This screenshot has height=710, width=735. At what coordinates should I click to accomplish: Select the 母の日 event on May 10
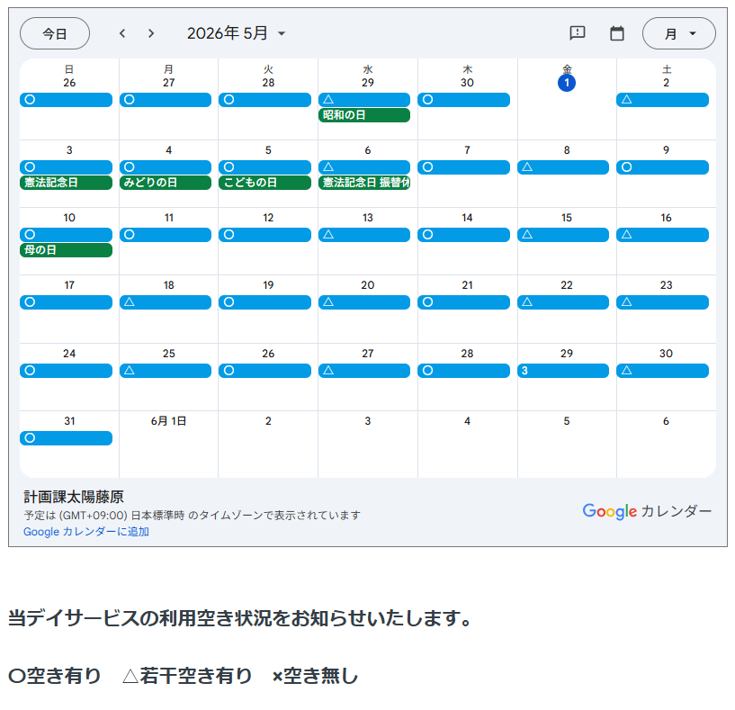pos(66,250)
